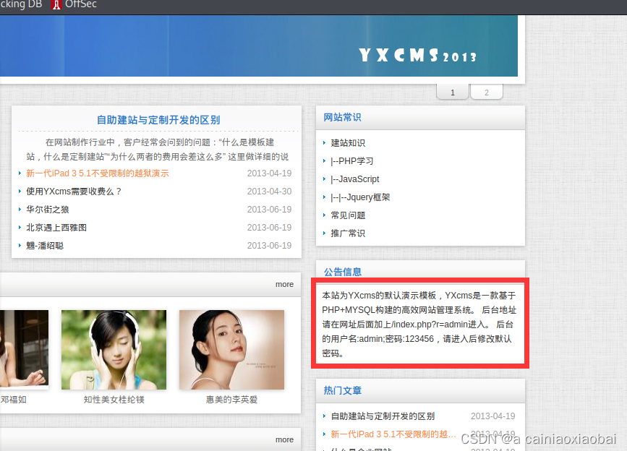The image size is (627, 451).
Task: Open 北京遇上西雅图 article
Action: pos(56,227)
